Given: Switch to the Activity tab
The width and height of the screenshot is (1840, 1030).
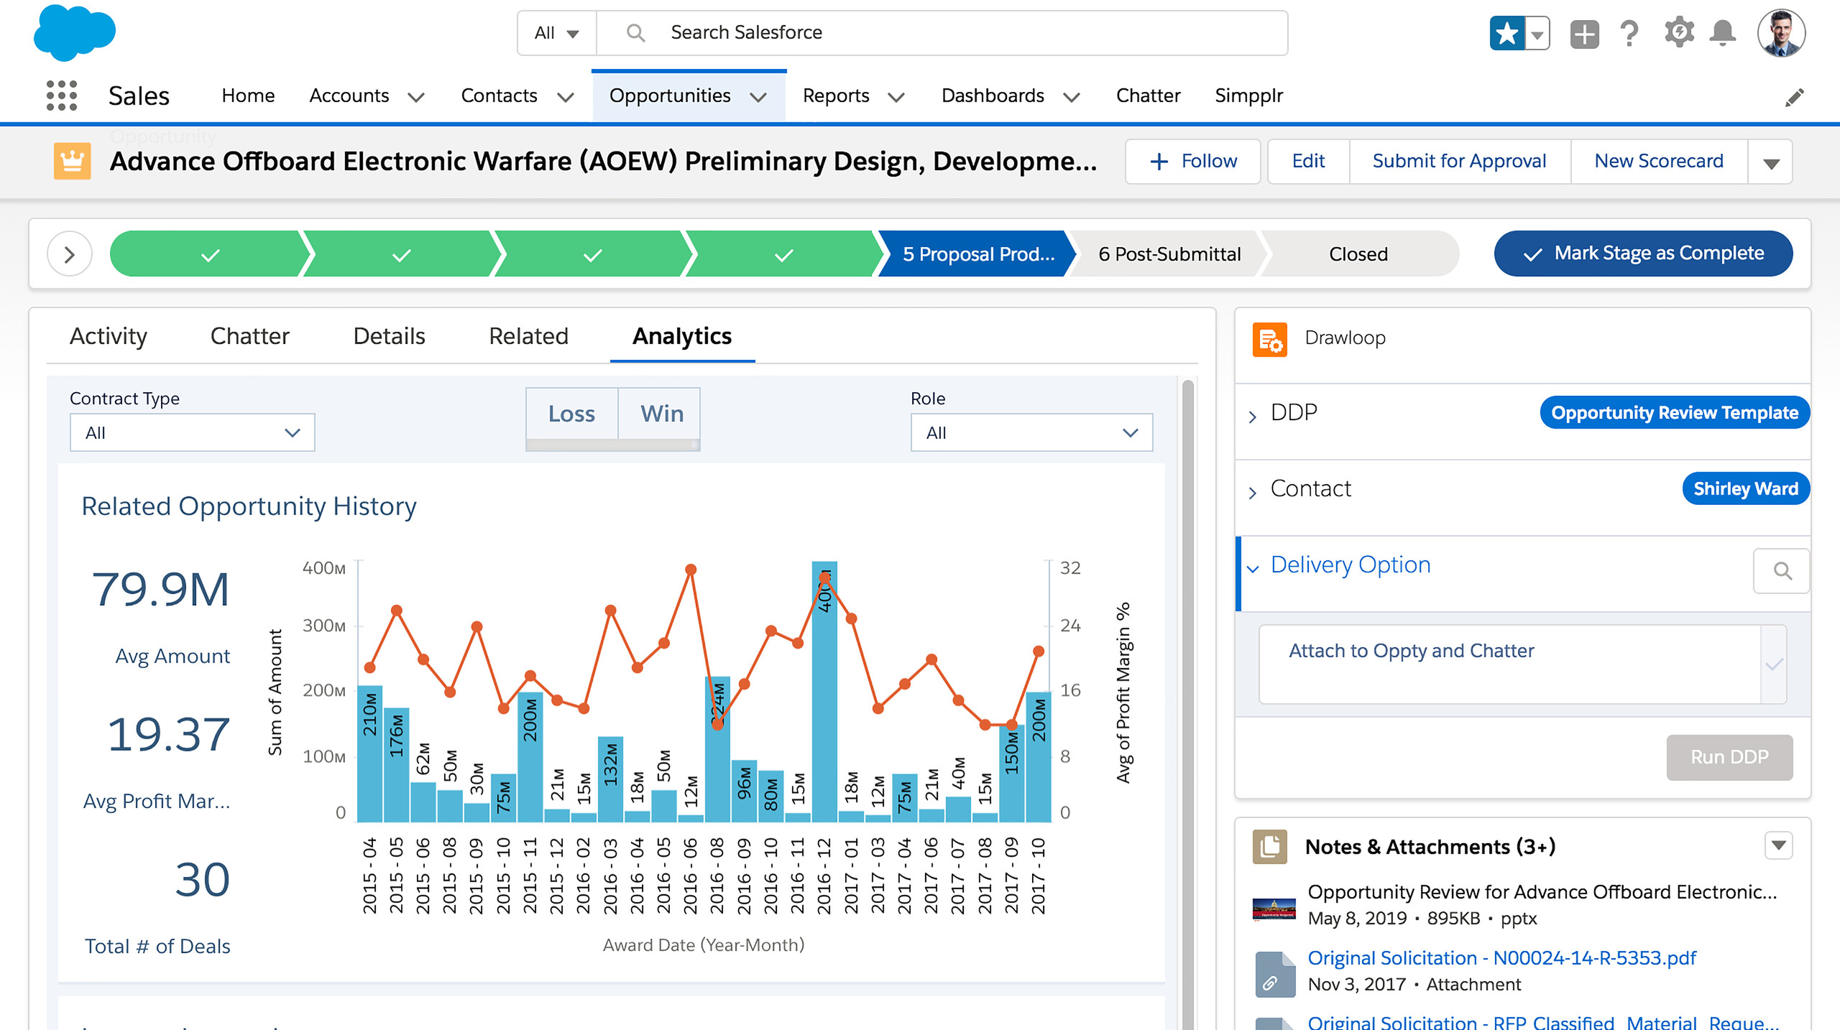Looking at the screenshot, I should [108, 336].
